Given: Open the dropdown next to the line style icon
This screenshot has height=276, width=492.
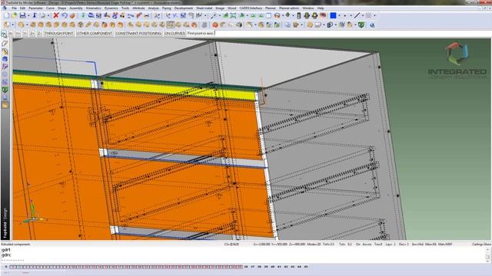Looking at the screenshot, I should [362, 15].
